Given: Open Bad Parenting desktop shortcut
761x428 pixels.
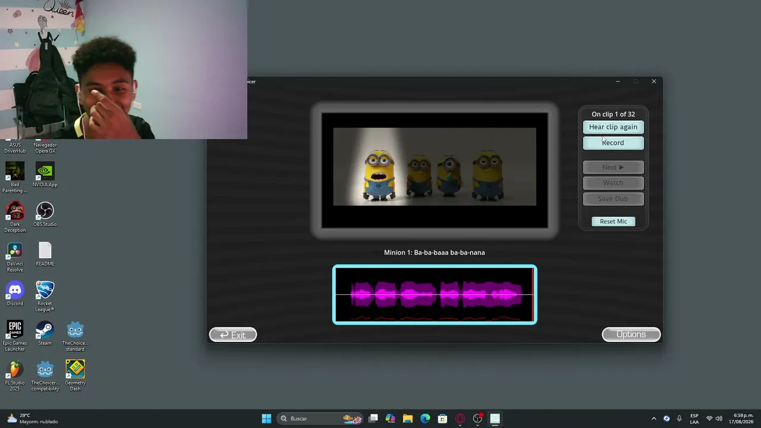Looking at the screenshot, I should coord(15,177).
